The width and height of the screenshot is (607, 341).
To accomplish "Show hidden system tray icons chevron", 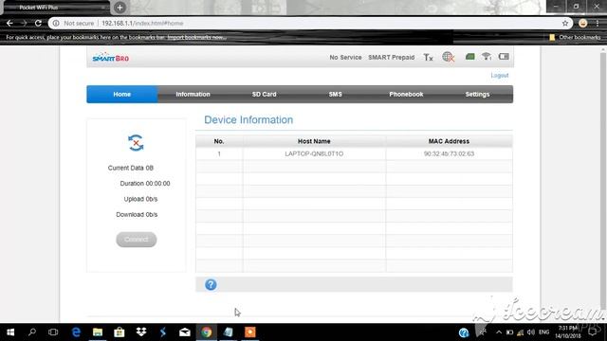I will click(x=499, y=332).
